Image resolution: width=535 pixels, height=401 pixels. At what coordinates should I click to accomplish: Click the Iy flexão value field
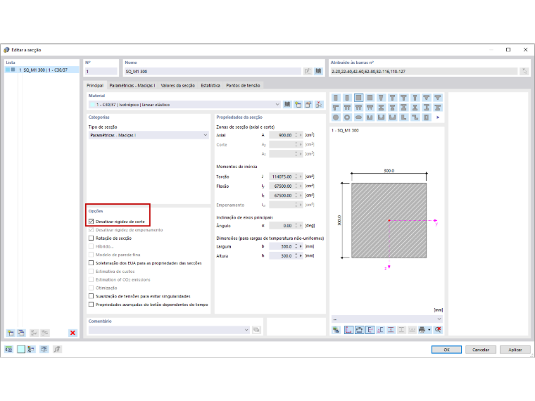pyautogui.click(x=281, y=186)
